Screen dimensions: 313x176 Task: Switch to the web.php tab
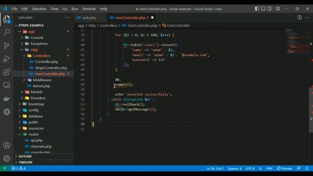pos(90,18)
